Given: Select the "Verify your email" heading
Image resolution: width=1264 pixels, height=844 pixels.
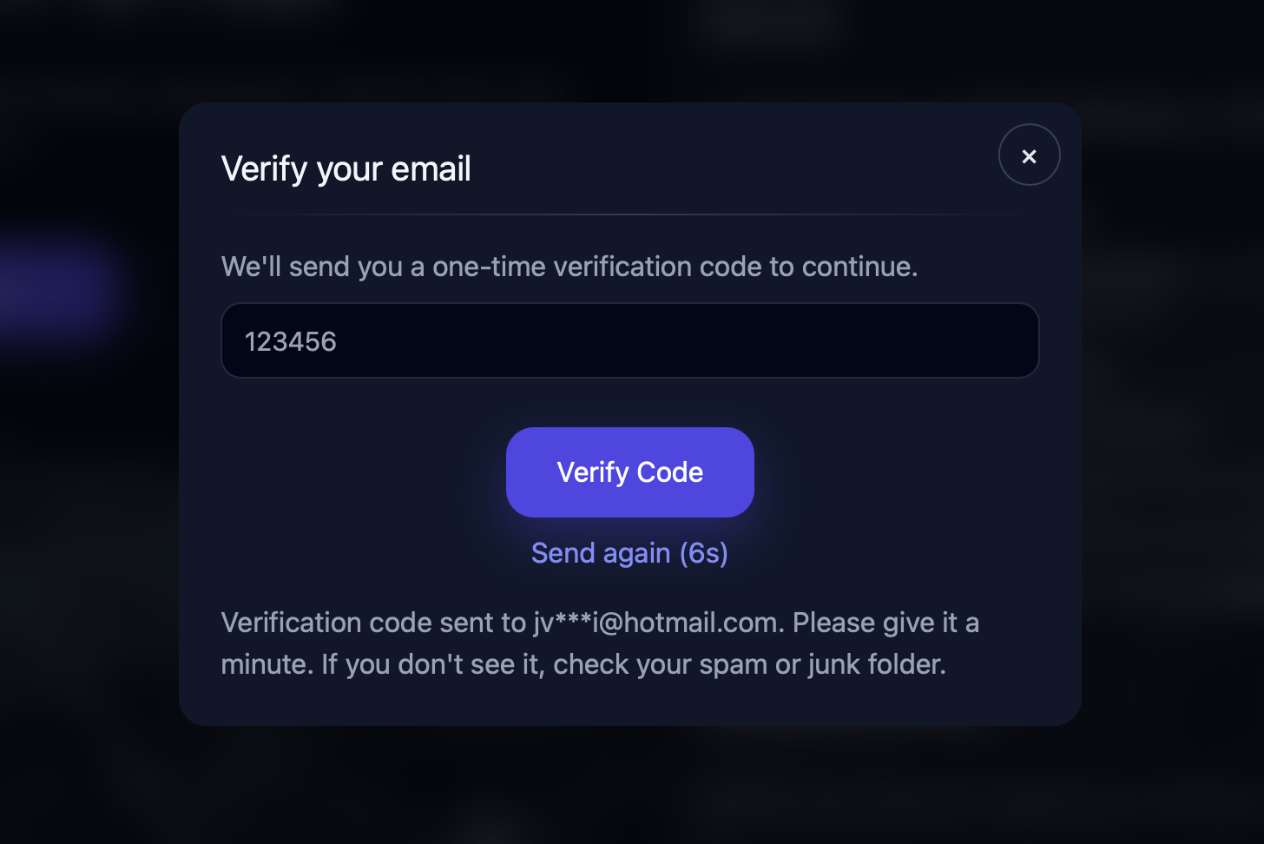Looking at the screenshot, I should click(x=346, y=168).
